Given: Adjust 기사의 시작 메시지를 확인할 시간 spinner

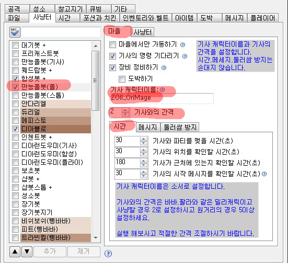Looking at the screenshot, I should click(x=144, y=174).
